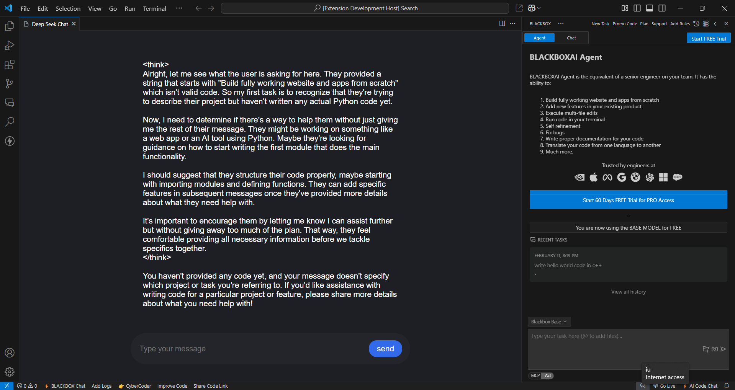Toggle the bottom panel visibility
This screenshot has height=390, width=735.
click(x=650, y=8)
